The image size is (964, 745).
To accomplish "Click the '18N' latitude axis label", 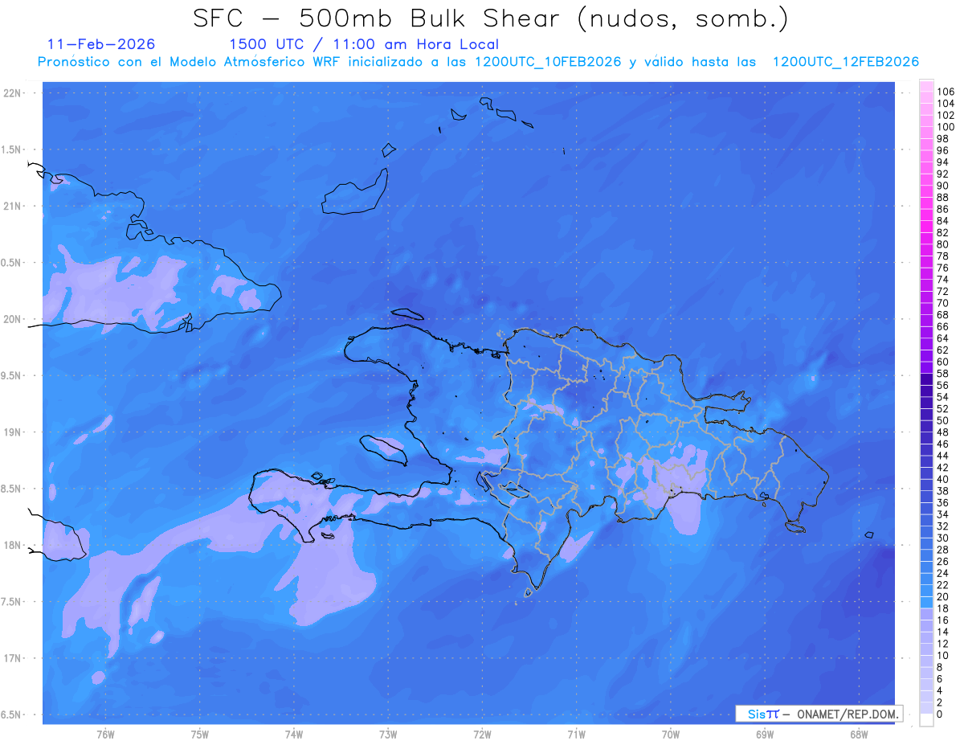I will (12, 545).
